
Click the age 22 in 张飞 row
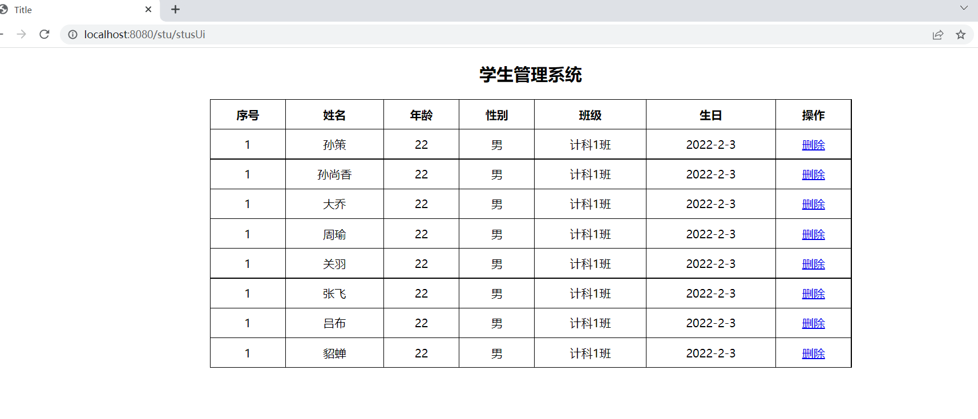[421, 294]
